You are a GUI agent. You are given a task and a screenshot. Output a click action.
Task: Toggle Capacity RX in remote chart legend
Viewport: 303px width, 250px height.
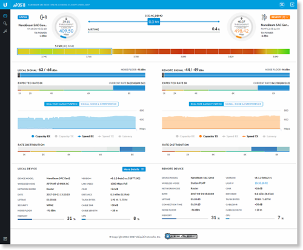click(x=185, y=136)
